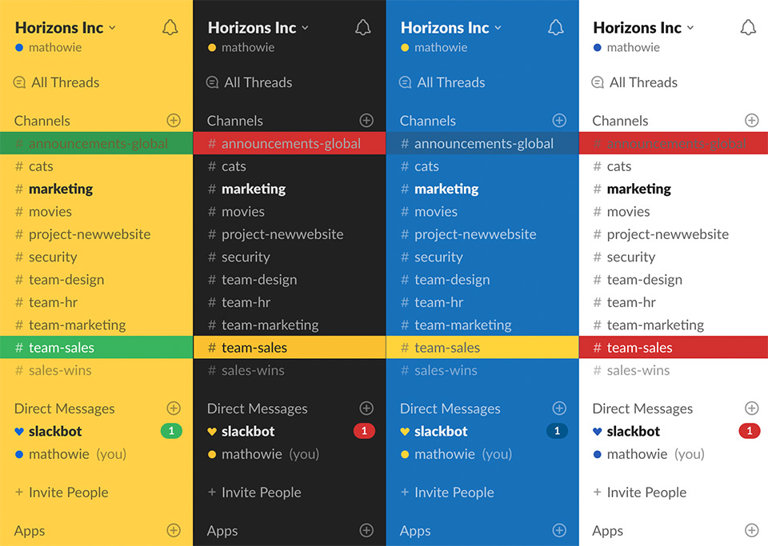The image size is (768, 546).
Task: Click Invite People in blue sidebar
Action: point(448,492)
